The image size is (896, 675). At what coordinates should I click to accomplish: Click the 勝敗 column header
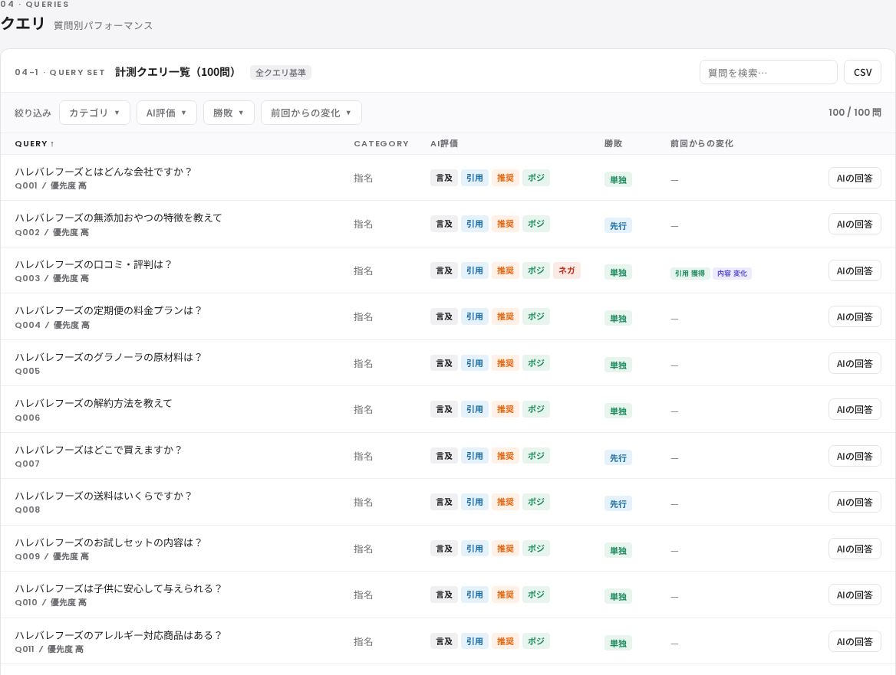pyautogui.click(x=613, y=144)
